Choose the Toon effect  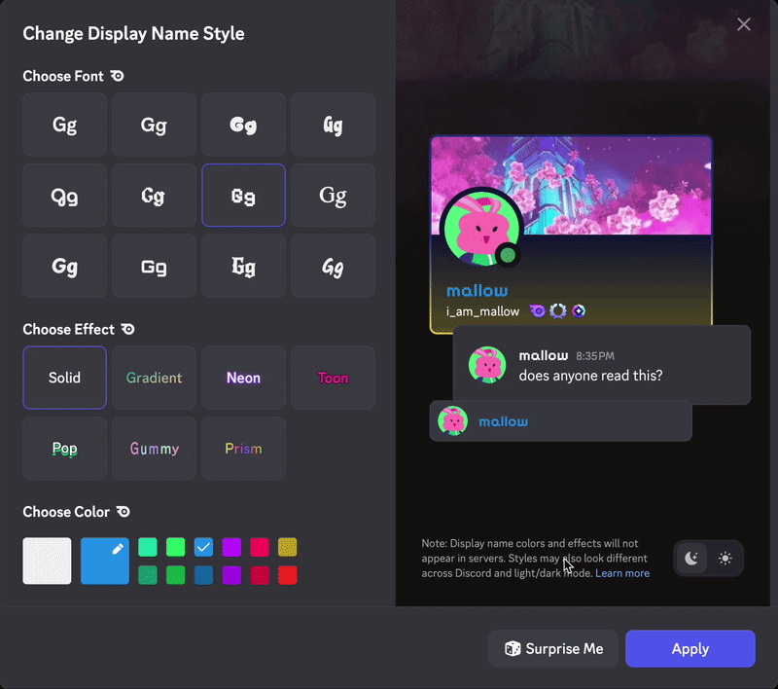(333, 378)
